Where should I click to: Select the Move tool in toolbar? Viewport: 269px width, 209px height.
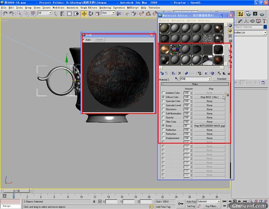click(x=84, y=14)
